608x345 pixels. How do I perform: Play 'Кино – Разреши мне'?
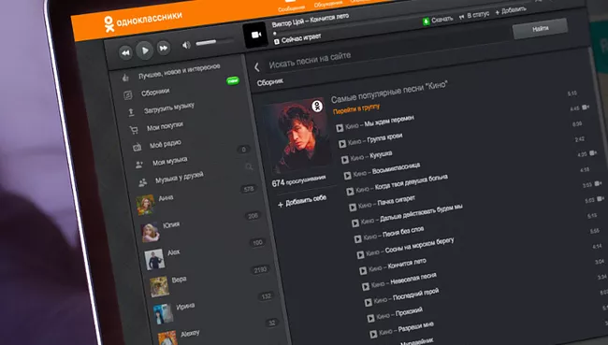[373, 334]
